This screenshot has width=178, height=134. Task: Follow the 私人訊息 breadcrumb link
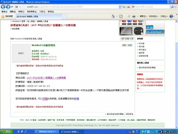pyautogui.click(x=31, y=21)
